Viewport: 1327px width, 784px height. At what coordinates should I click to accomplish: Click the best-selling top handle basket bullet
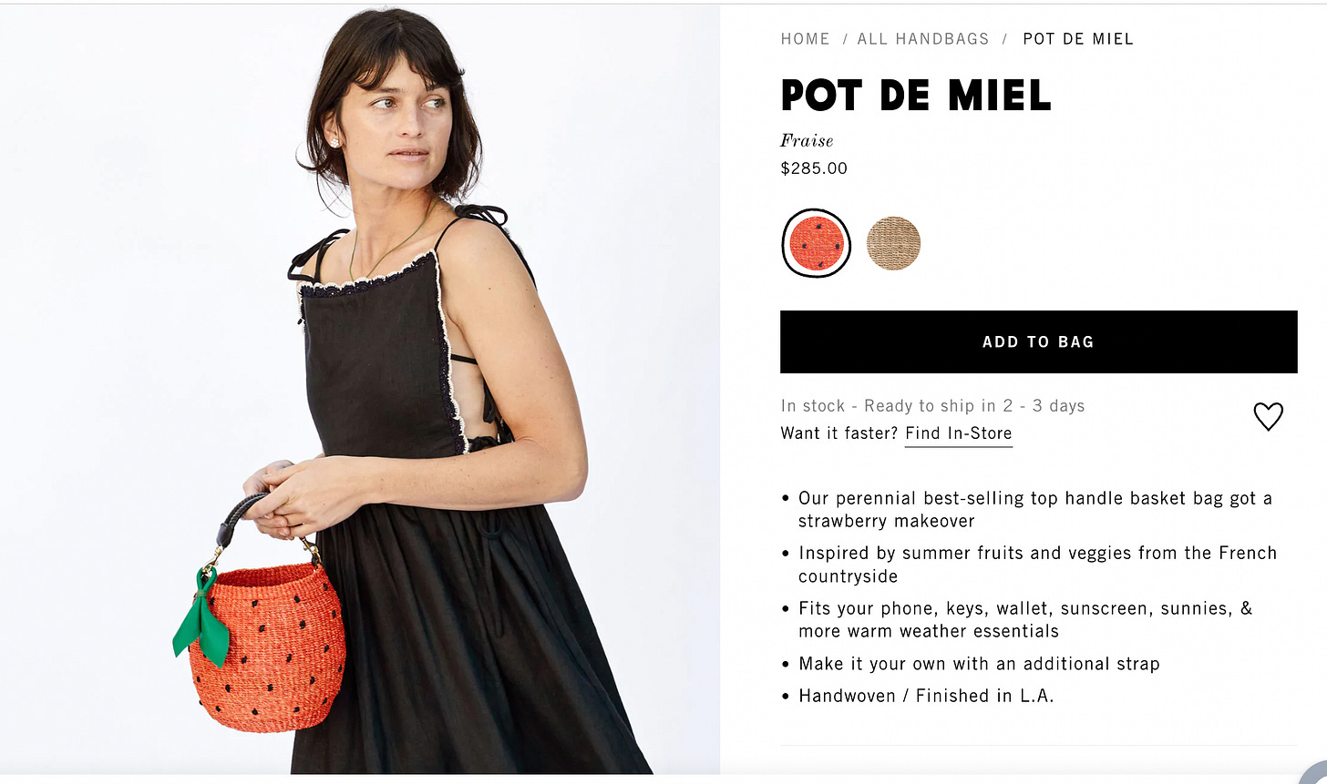click(1034, 510)
